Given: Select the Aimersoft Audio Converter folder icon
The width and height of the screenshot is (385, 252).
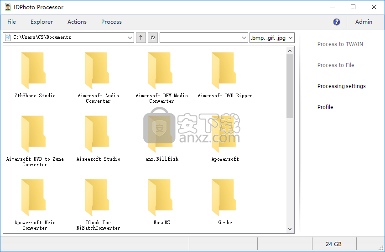Looking at the screenshot, I should click(97, 70).
